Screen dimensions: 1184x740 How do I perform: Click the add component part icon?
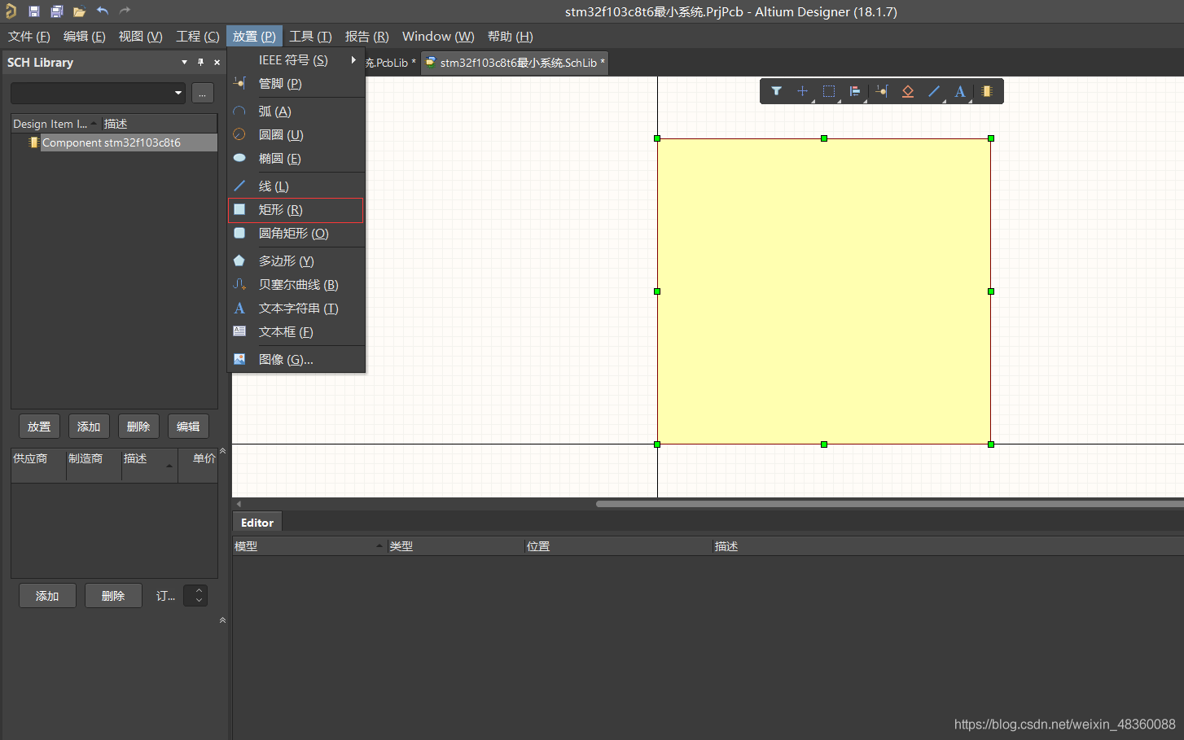tap(987, 91)
